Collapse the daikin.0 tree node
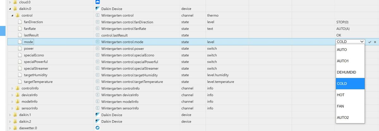The height and width of the screenshot is (131, 379). click(9, 9)
